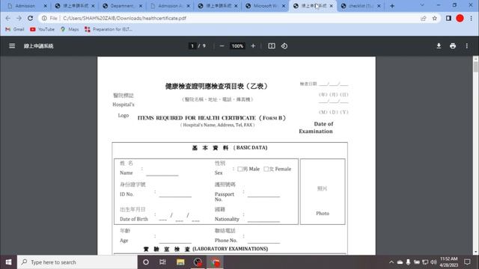This screenshot has width=479, height=269.
Task: Click the Windows taskbar search box
Action: coord(77,262)
